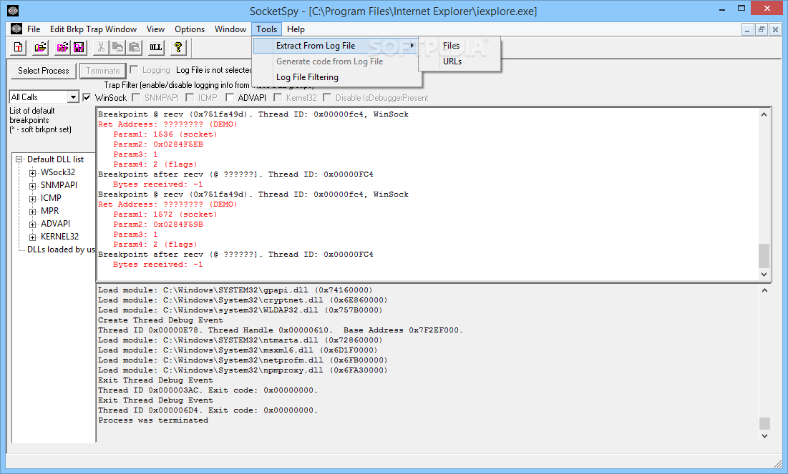Click breakpoint log scrollbar up arrow
The height and width of the screenshot is (474, 788).
click(764, 114)
